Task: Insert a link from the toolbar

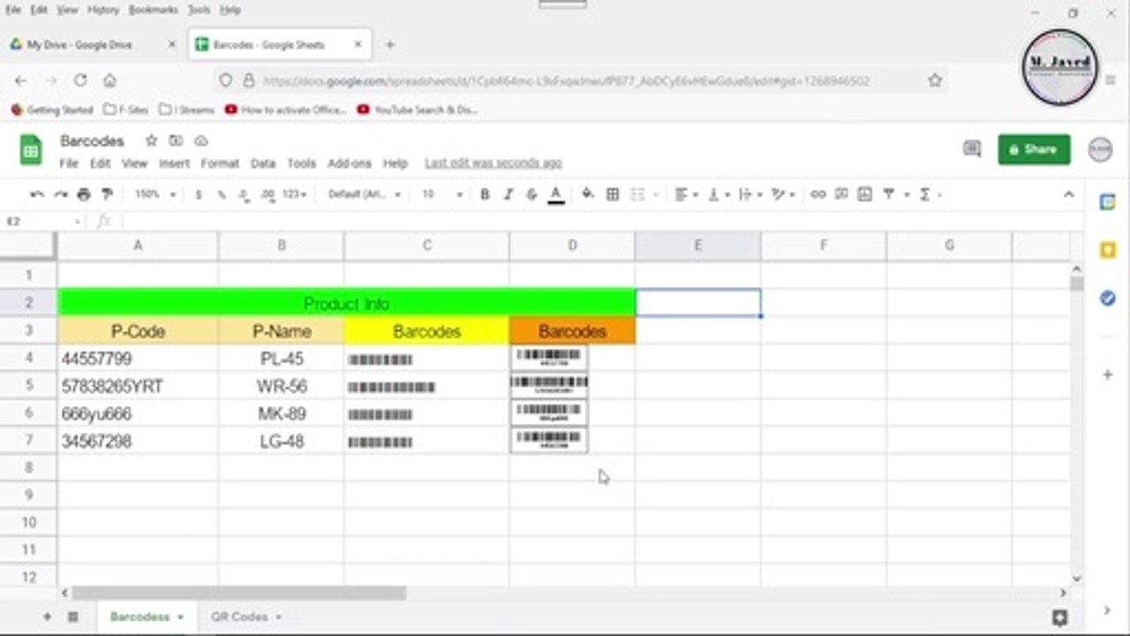Action: coord(818,194)
